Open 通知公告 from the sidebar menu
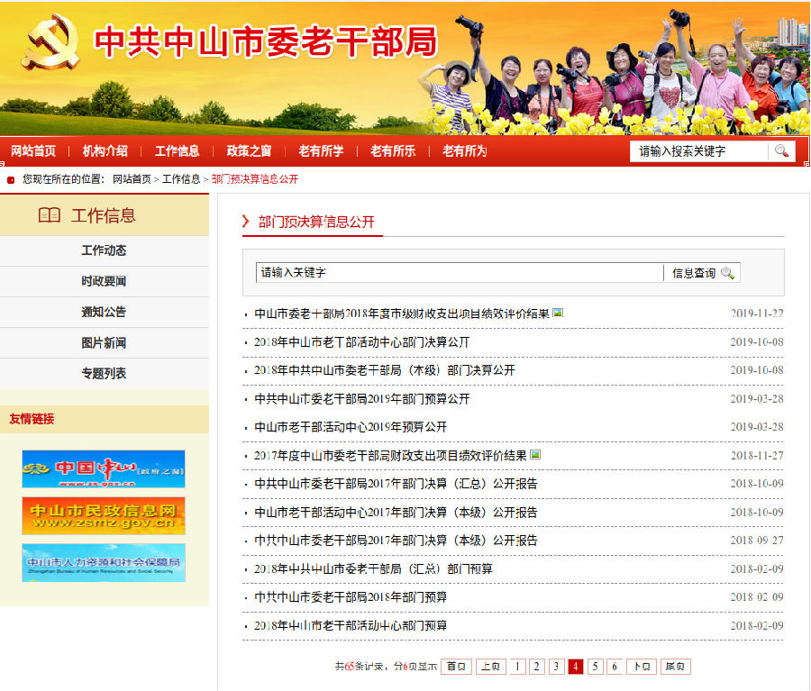Viewport: 811px width, 691px height. pos(104,312)
